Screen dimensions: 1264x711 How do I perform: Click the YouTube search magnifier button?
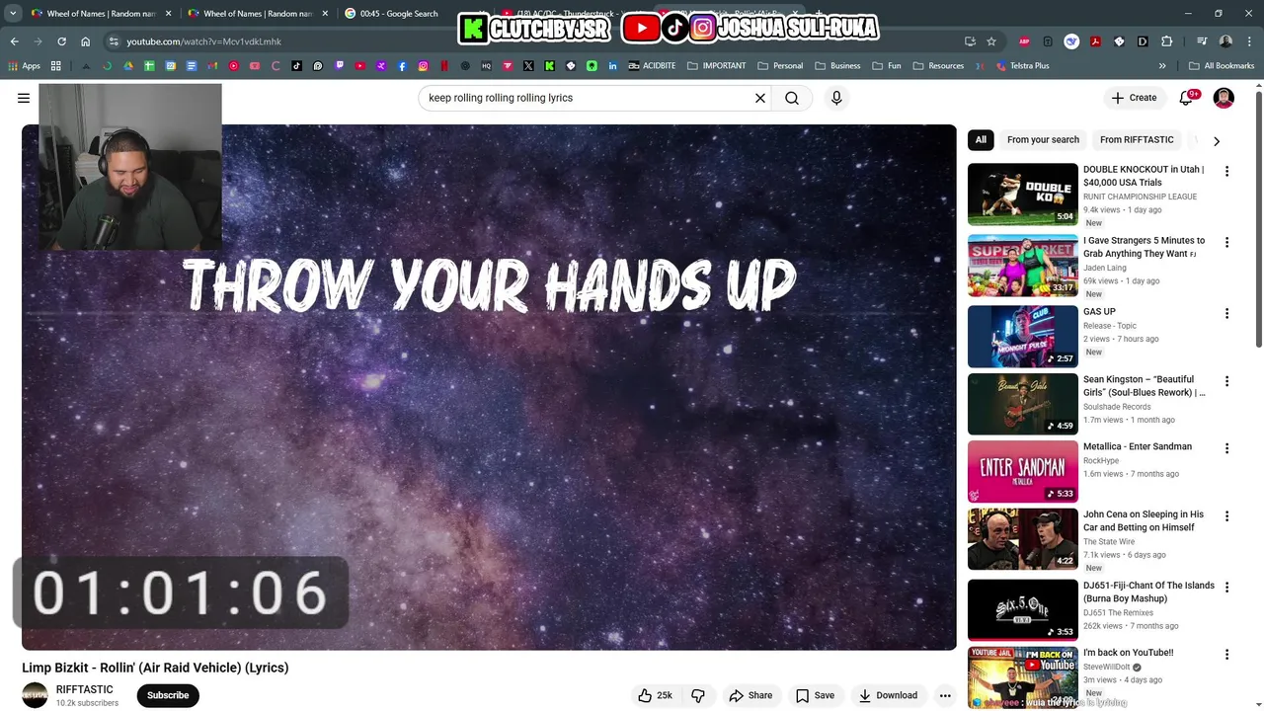click(792, 98)
